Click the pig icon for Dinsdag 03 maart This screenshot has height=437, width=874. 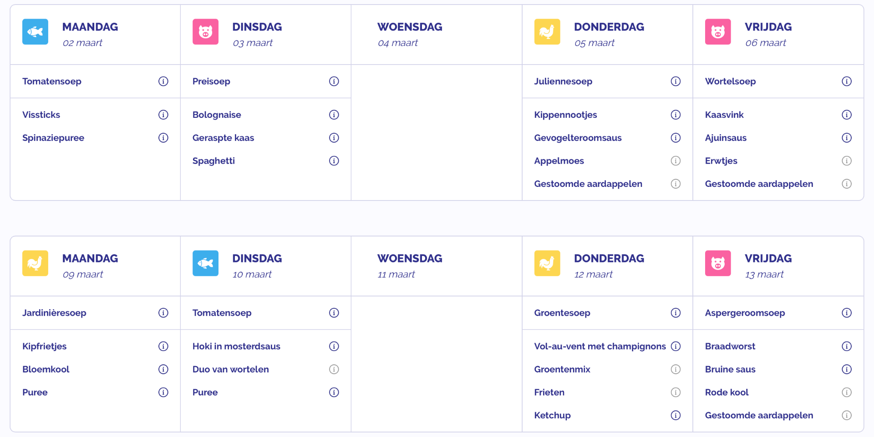[x=205, y=32]
